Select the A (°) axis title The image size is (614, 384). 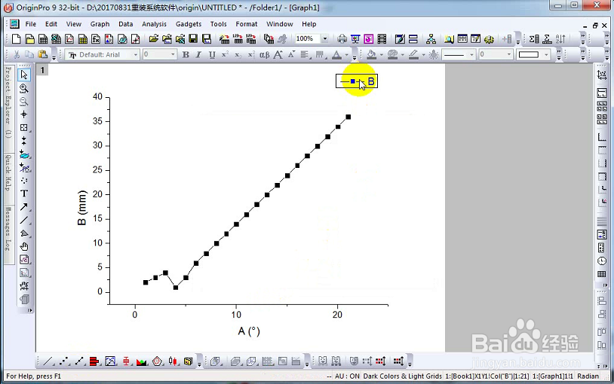pos(249,331)
